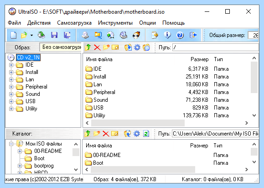Click the Без самозагрузки boot type button
This screenshot has width=264, height=188.
pyautogui.click(x=61, y=47)
